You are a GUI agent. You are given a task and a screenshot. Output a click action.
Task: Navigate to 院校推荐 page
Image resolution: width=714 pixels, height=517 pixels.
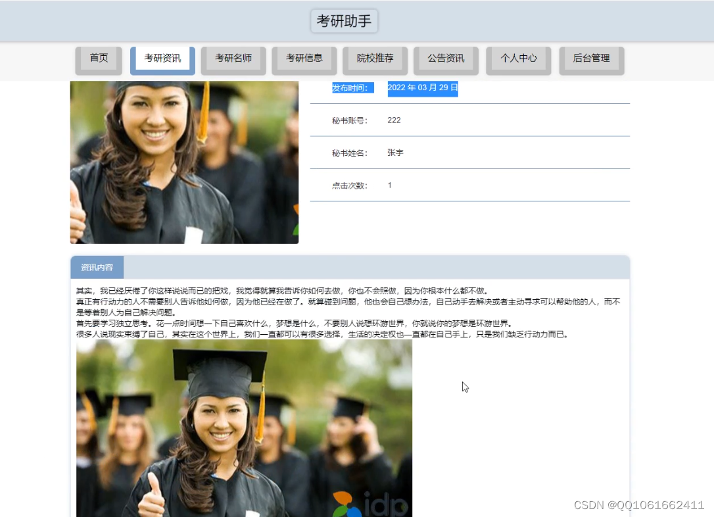pos(375,60)
